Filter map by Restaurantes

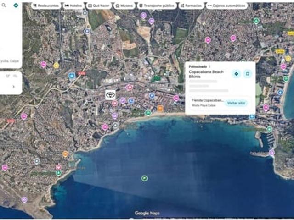[46, 6]
